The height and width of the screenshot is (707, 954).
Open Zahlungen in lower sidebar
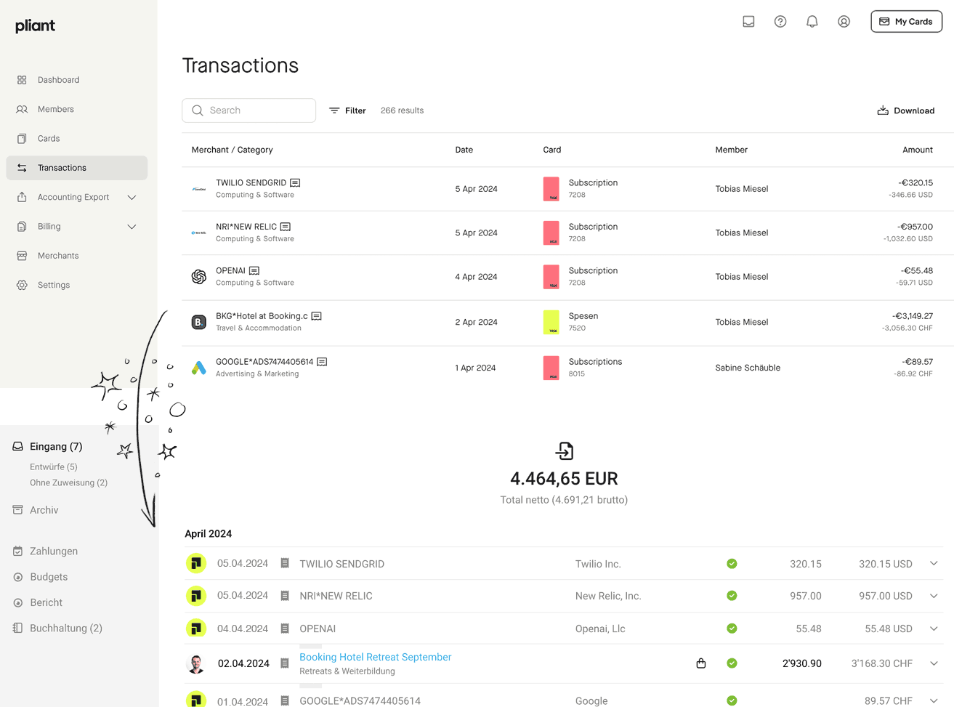click(x=54, y=551)
